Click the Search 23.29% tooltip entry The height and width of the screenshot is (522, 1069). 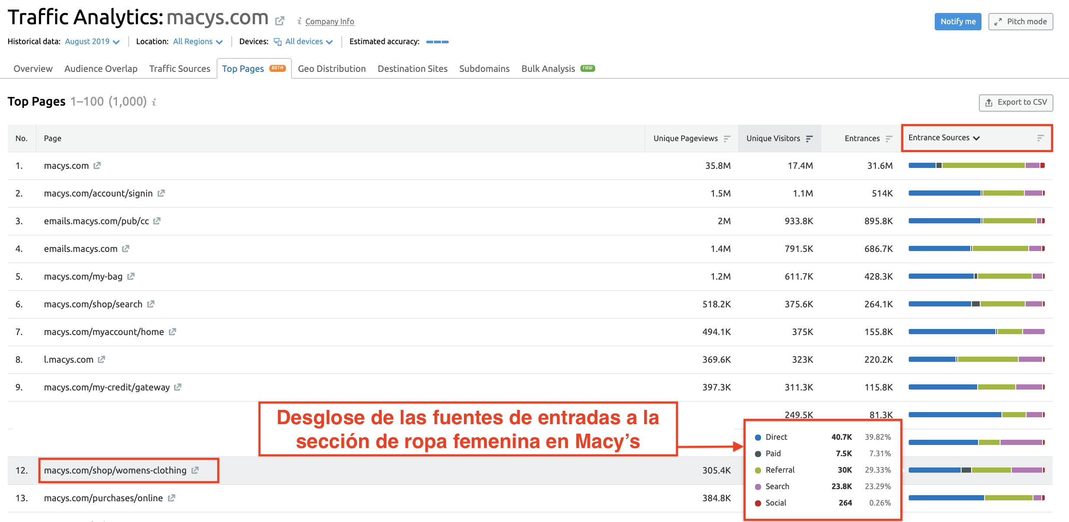pos(823,487)
